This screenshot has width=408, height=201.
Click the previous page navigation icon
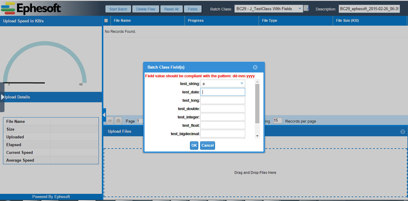point(118,121)
